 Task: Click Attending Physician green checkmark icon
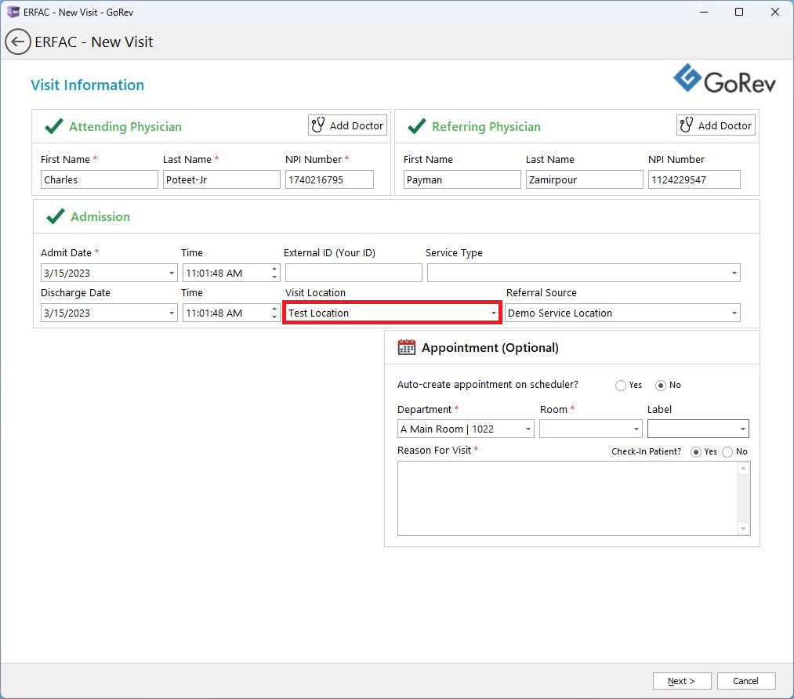[x=54, y=126]
